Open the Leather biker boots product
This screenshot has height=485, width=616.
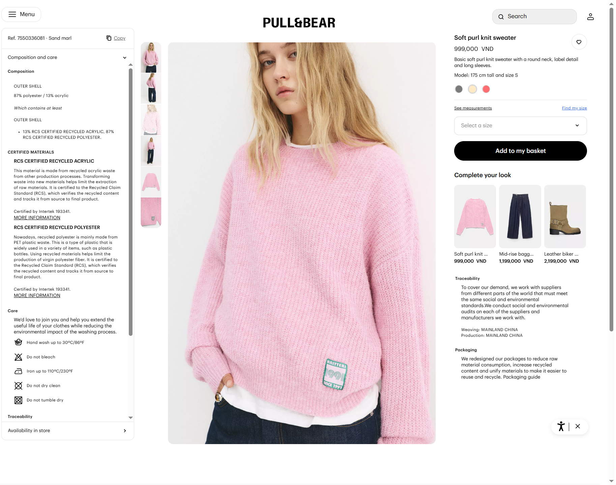[565, 224]
